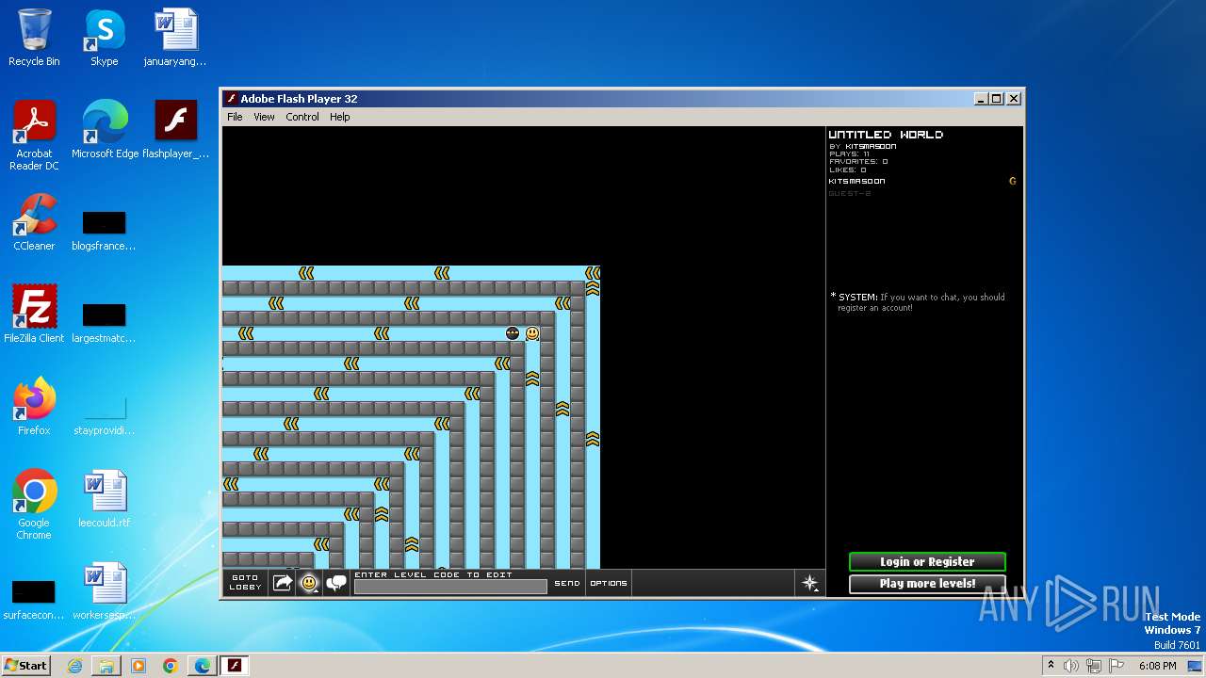Close the Adobe Flash Player window
The image size is (1206, 678).
[x=1014, y=99]
